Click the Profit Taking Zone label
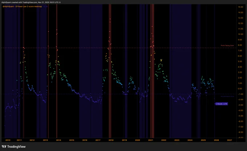 (x=227, y=45)
